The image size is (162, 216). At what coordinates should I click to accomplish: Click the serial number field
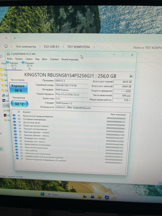[x=71, y=85]
